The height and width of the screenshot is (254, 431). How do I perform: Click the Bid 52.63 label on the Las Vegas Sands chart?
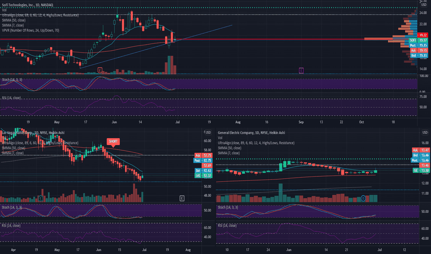203,170
